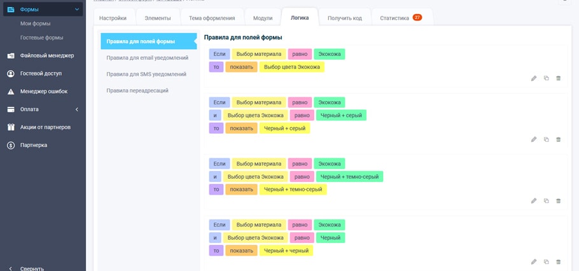Copy the 'Черный + черный' rule
Viewport: 579px width, 271px height.
click(x=546, y=262)
